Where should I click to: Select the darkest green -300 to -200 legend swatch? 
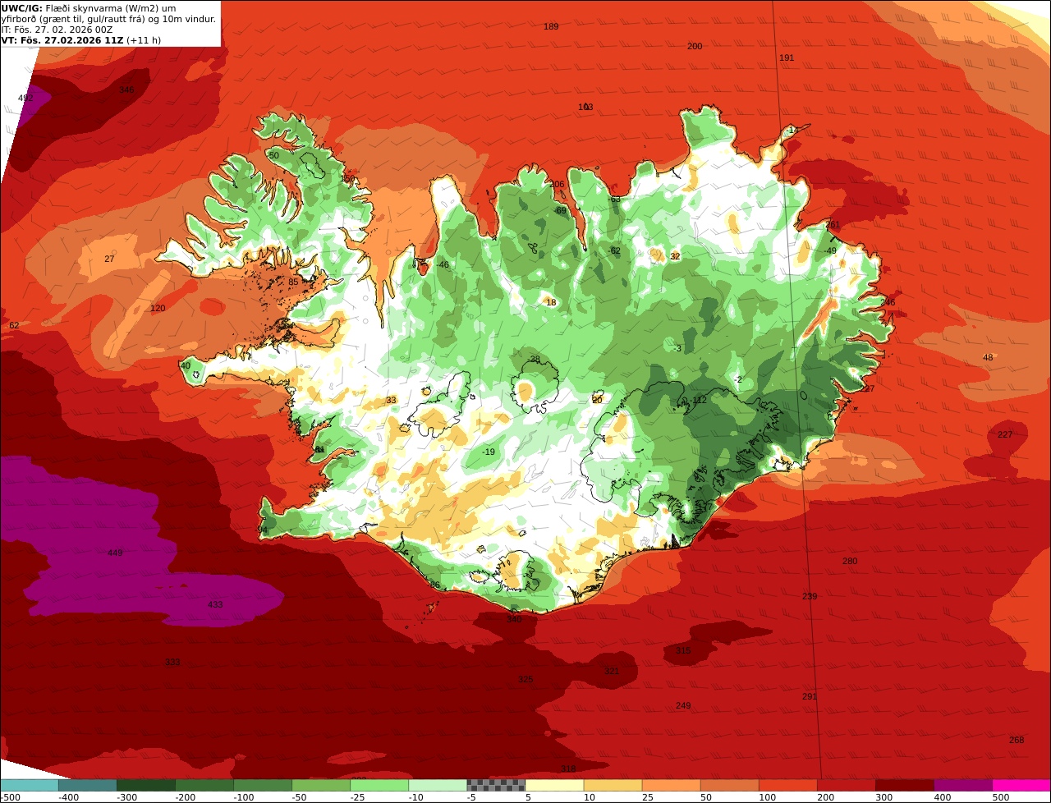(146, 785)
